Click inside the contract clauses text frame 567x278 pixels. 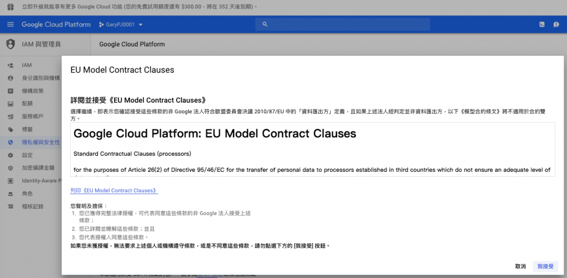pyautogui.click(x=313, y=149)
